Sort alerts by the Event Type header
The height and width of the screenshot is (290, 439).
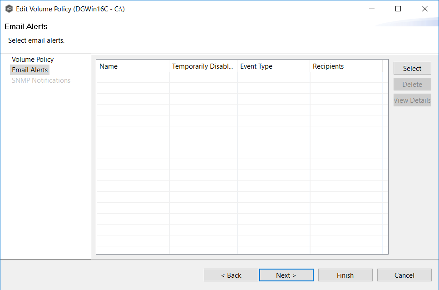coord(273,66)
